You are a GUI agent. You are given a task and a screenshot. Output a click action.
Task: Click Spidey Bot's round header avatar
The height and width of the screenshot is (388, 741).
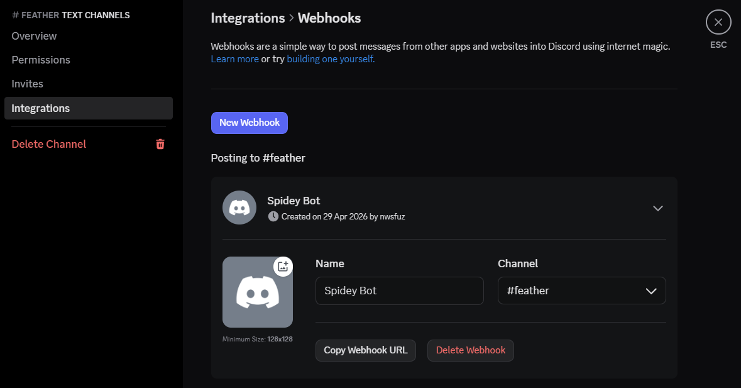[x=239, y=208]
